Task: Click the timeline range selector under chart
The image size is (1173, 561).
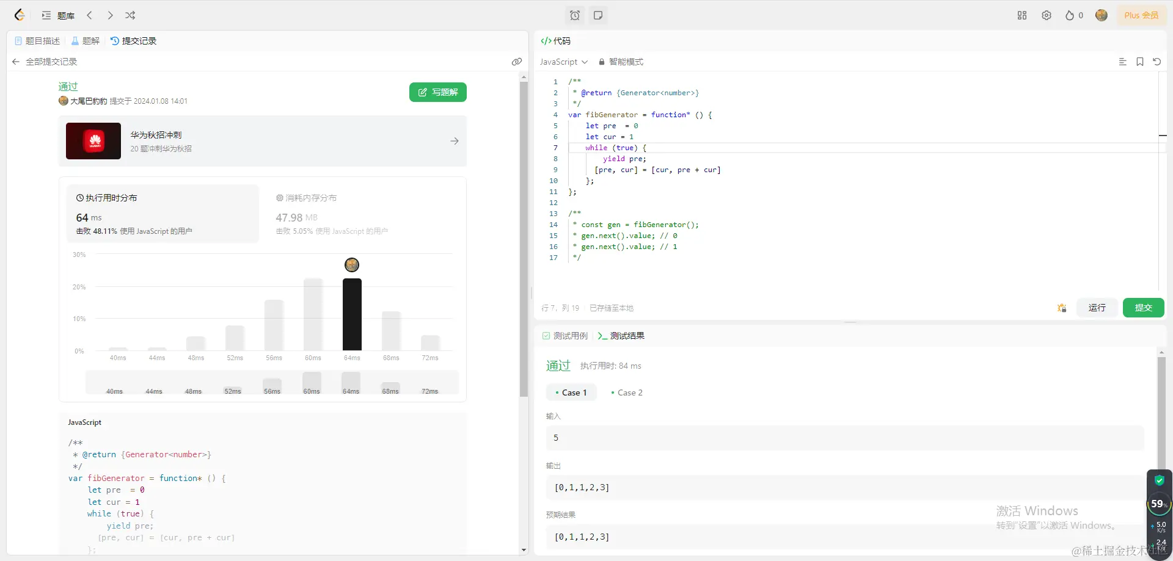Action: (272, 383)
